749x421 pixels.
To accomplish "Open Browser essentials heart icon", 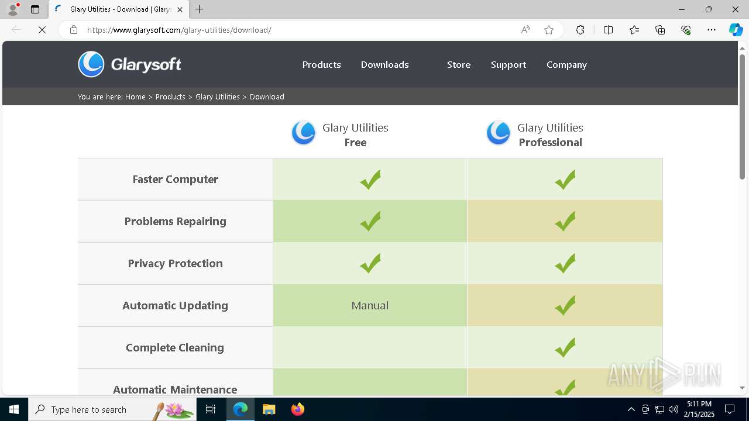I will (x=686, y=30).
